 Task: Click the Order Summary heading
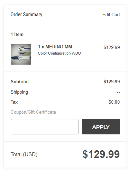(x=26, y=15)
